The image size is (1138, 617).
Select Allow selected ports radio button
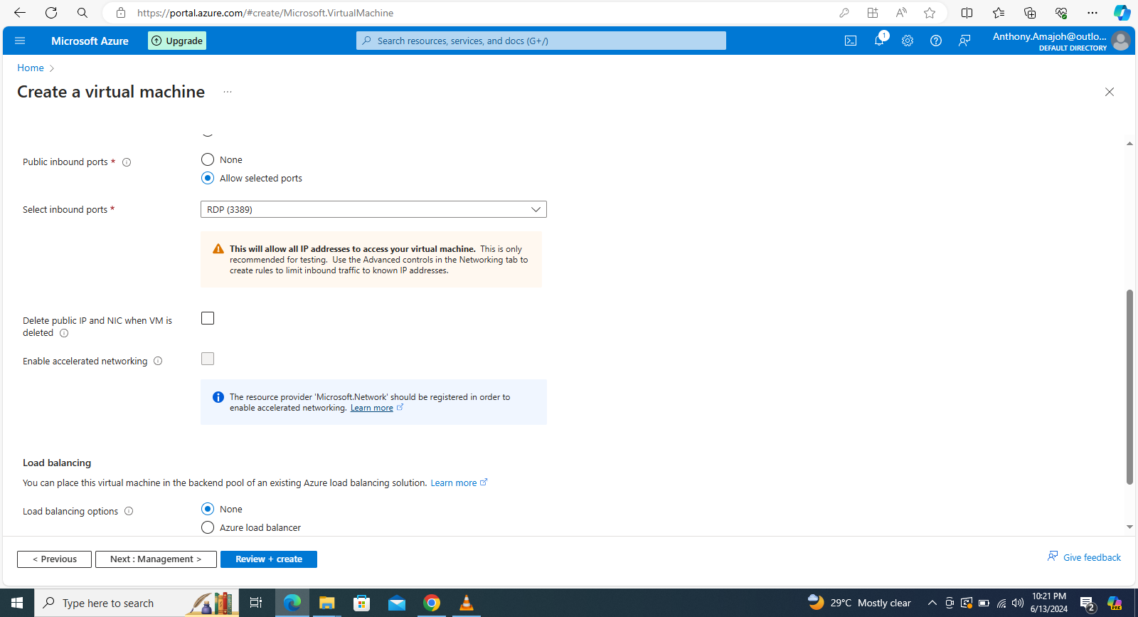208,178
